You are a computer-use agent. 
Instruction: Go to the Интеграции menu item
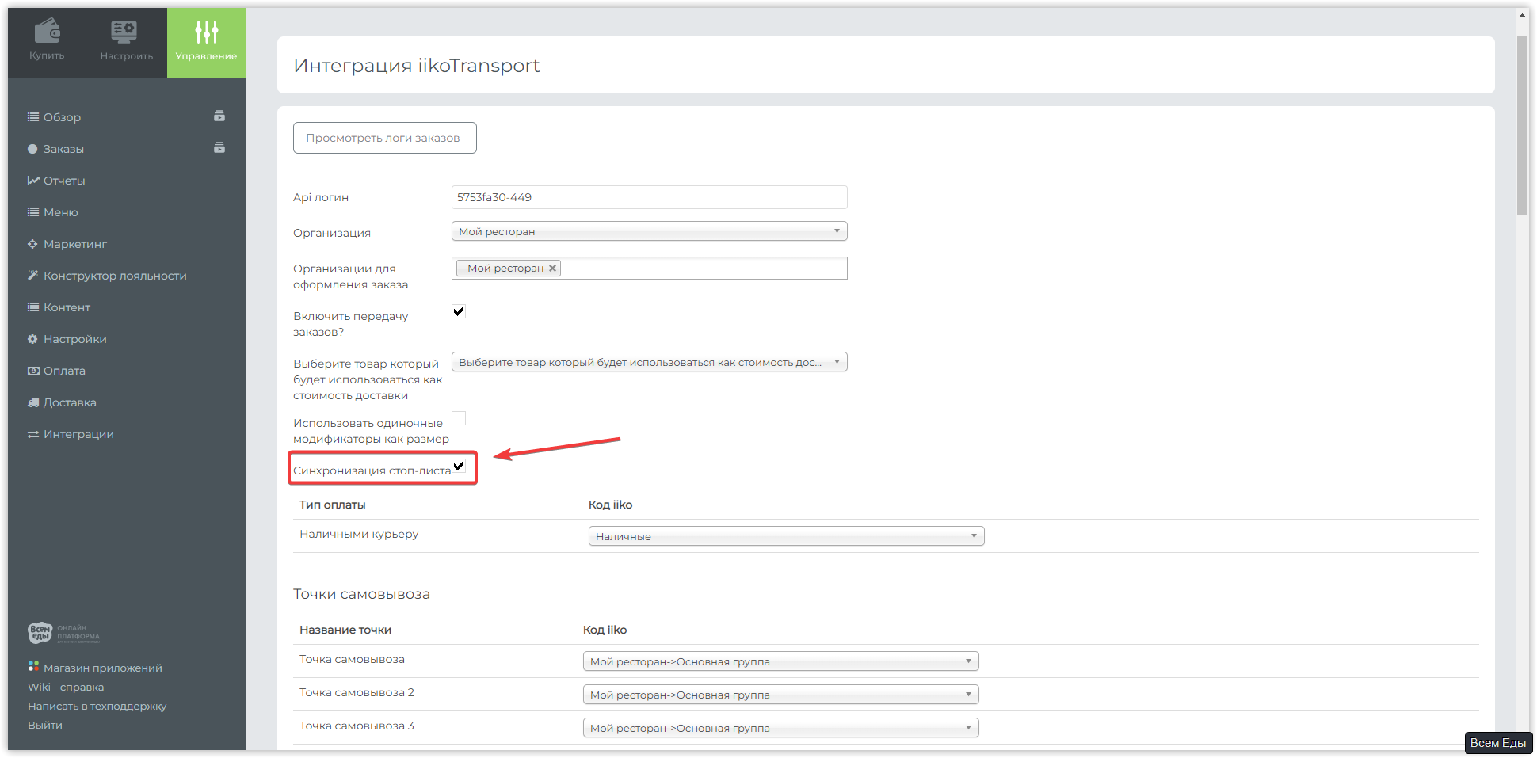point(78,434)
